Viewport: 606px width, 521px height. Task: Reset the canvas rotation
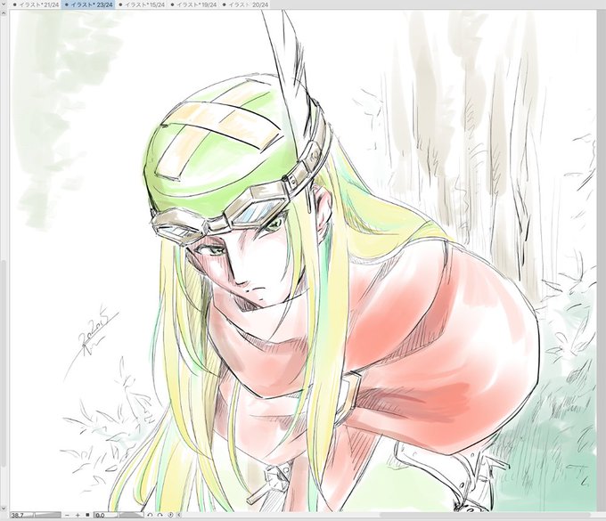170,515
